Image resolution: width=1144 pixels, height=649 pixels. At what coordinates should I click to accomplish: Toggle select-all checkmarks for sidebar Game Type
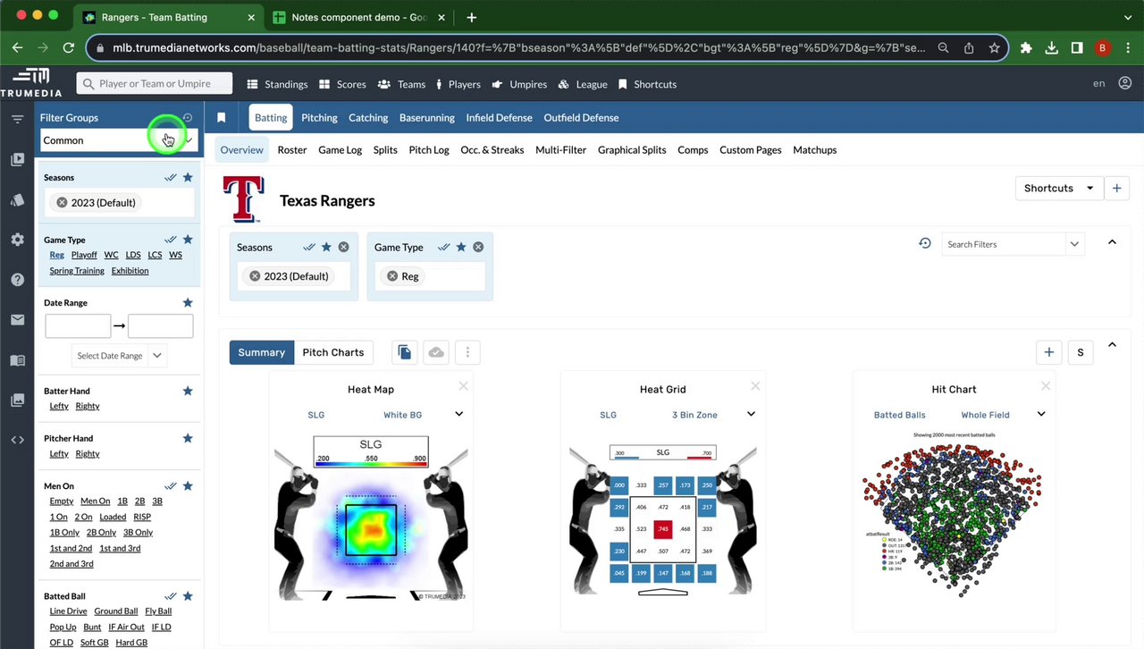(171, 240)
